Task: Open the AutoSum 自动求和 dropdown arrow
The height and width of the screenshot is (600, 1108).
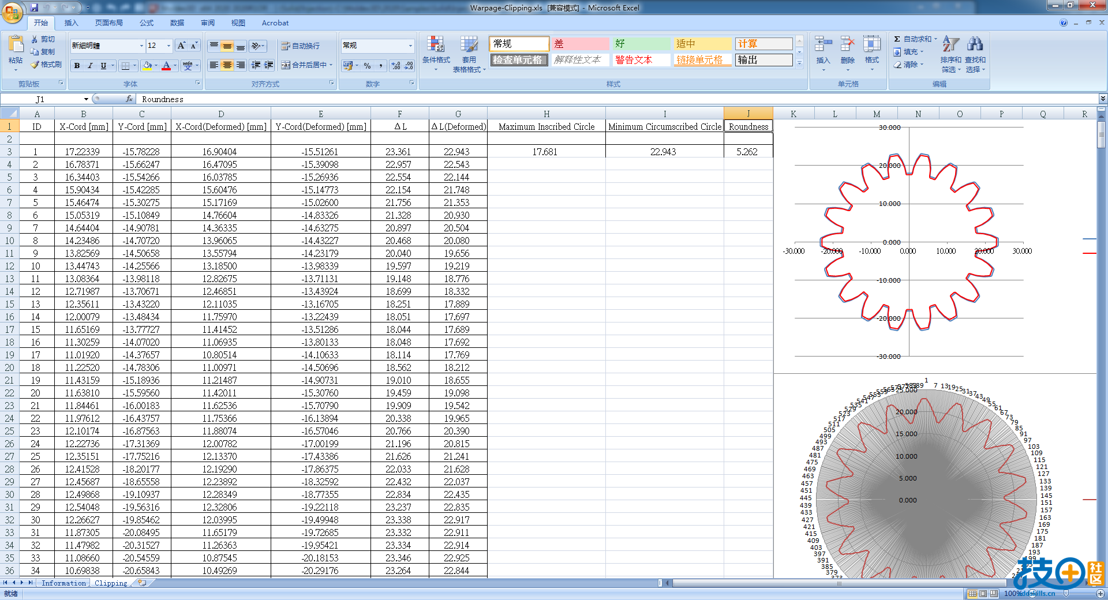Action: 935,39
